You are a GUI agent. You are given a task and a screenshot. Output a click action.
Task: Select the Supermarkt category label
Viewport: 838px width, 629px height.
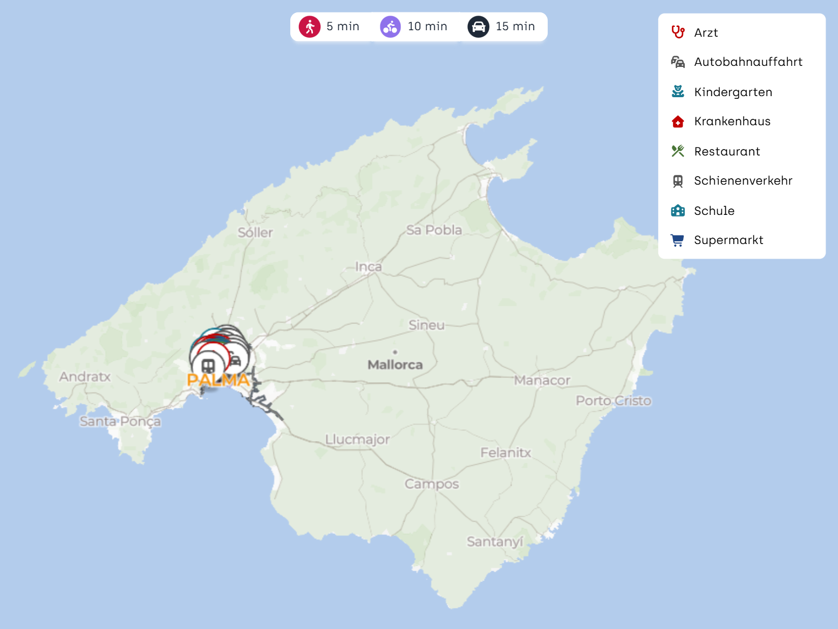pos(728,240)
